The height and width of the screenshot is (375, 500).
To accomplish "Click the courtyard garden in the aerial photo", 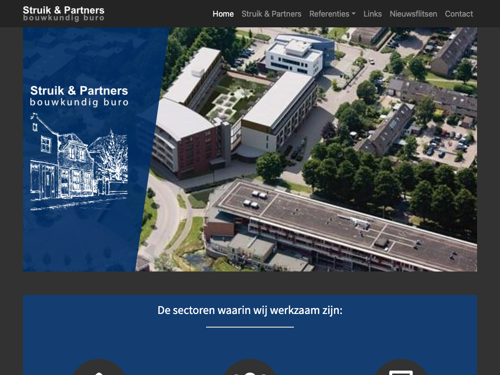I will [227, 100].
